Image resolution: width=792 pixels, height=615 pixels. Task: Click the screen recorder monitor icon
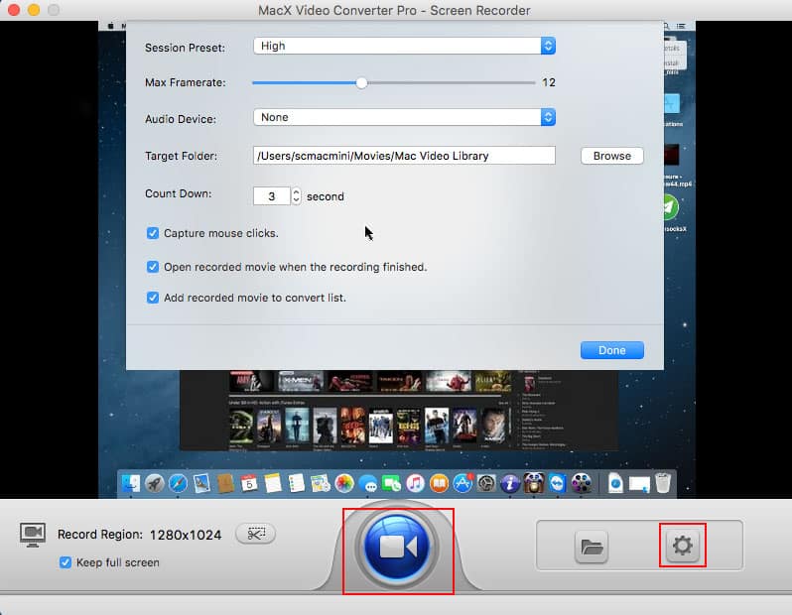(33, 535)
